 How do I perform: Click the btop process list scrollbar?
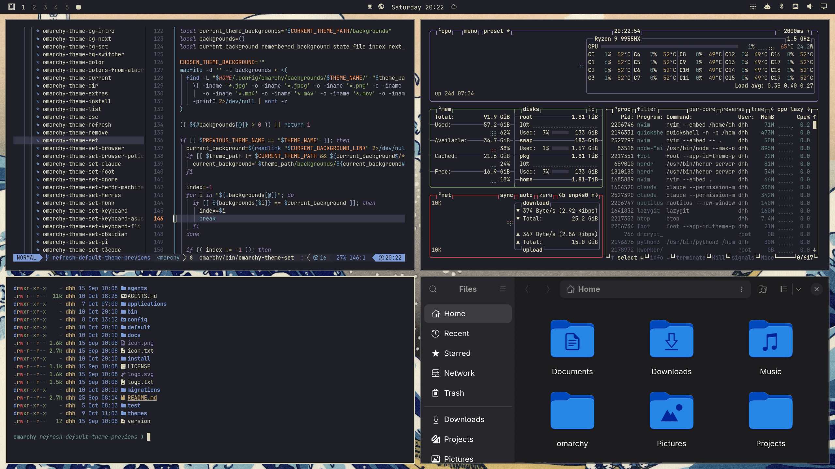pos(815,125)
